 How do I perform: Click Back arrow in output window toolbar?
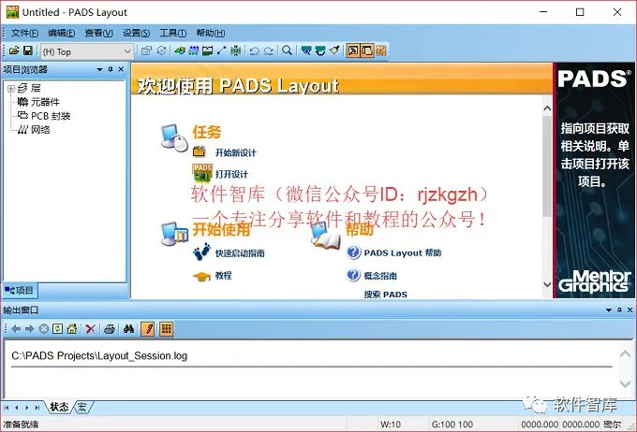point(16,329)
